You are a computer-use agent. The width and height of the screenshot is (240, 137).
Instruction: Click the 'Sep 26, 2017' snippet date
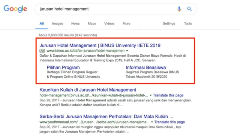(x=49, y=127)
